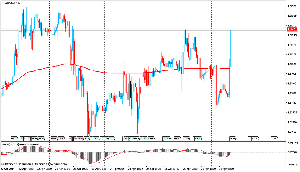
Task: Click the white 08:00 upcoming event marker
Action: click(233, 138)
